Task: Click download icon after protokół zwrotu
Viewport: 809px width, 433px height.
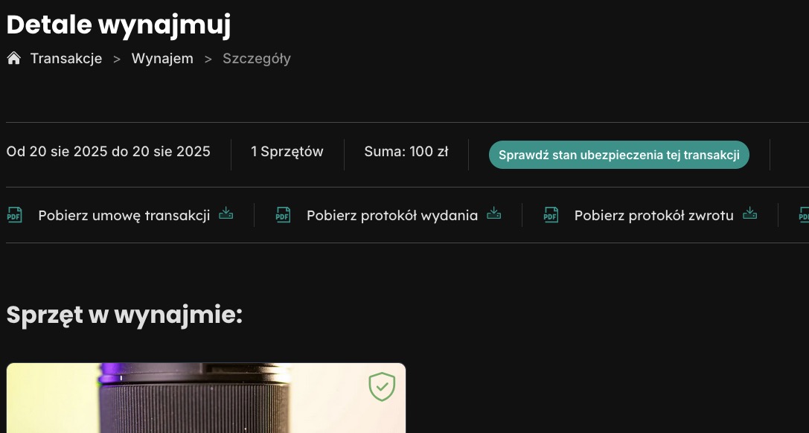Action: coord(749,214)
